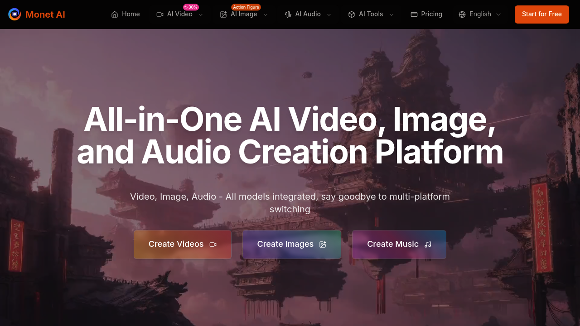The height and width of the screenshot is (326, 580).
Task: Click the home icon in the navigation bar
Action: (115, 14)
